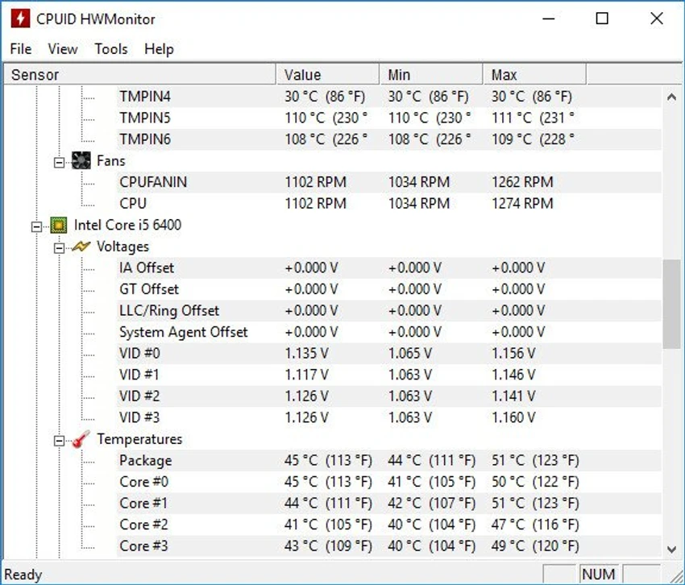Select the TMPIN6 sensor row

pos(388,139)
